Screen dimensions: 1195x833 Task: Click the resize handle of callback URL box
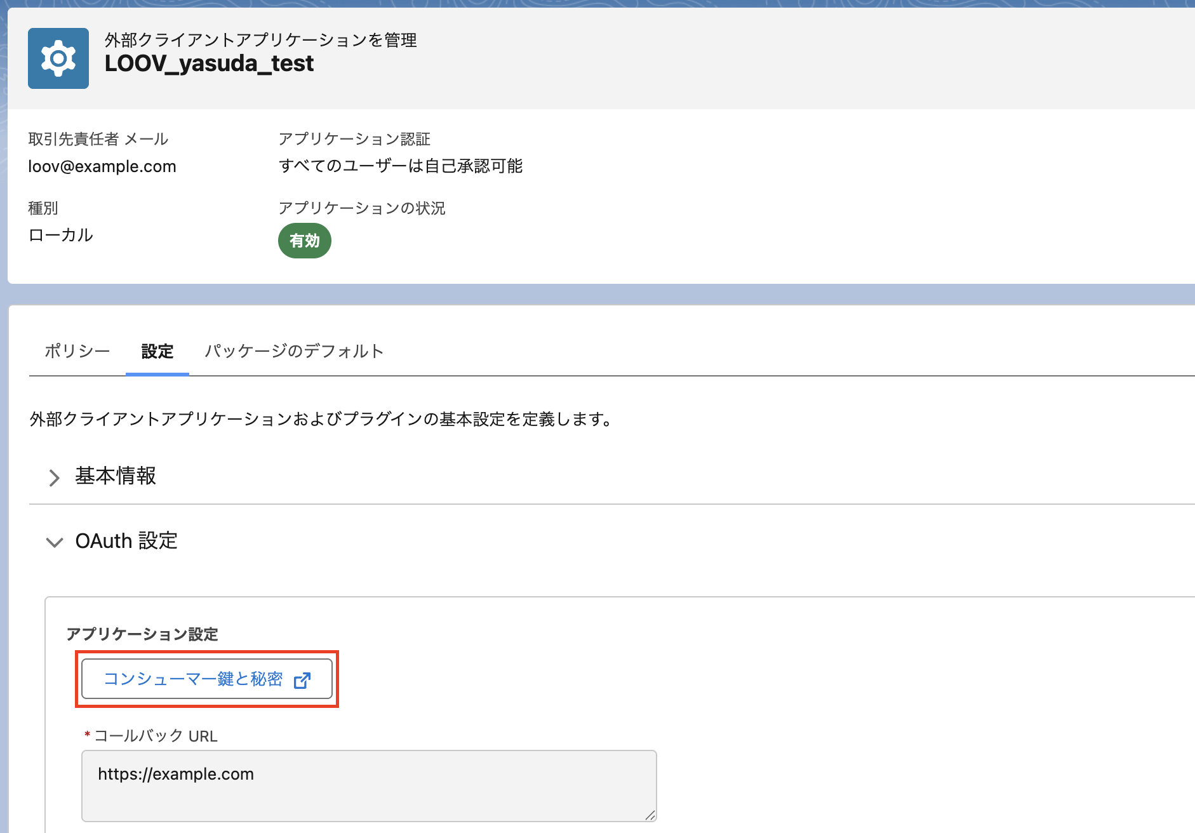(650, 815)
